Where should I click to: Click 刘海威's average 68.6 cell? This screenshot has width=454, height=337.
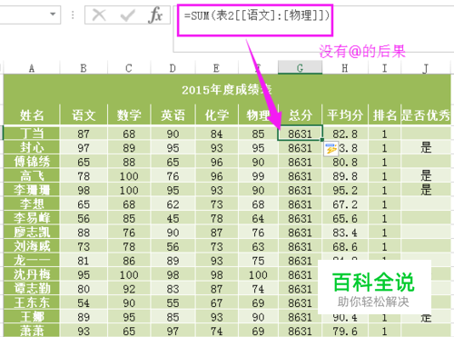point(345,246)
